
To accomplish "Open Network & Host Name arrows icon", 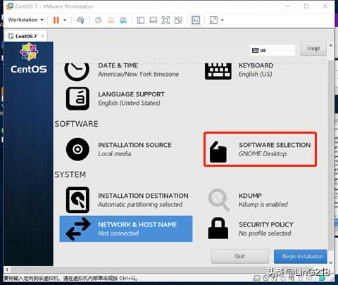I will (x=78, y=229).
